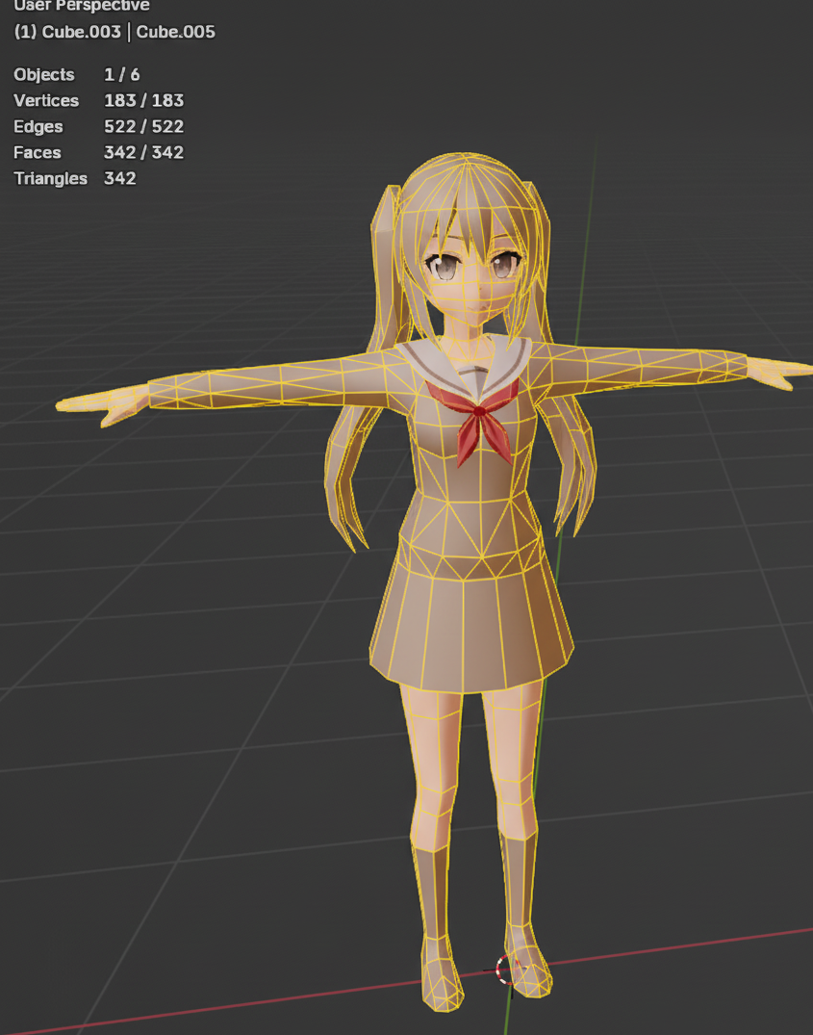Select the red neckerchief knot on the model
The image size is (813, 1035).
[479, 411]
